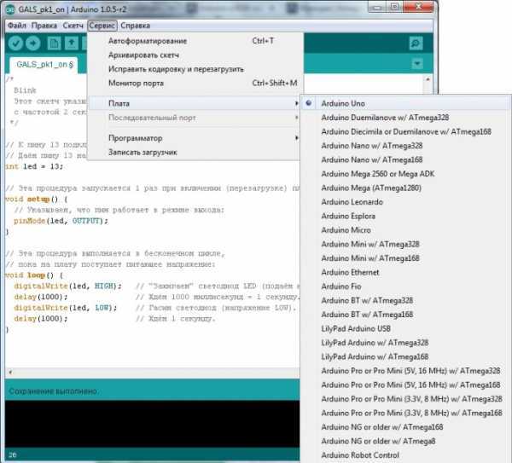
Task: Open the tab options dropdown arrow
Action: point(417,63)
